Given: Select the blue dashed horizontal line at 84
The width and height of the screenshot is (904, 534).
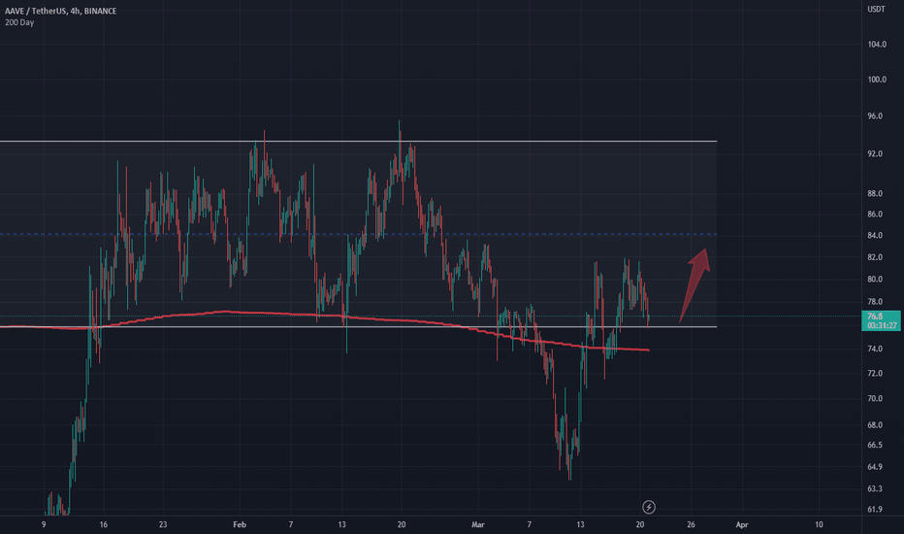Looking at the screenshot, I should click(358, 234).
